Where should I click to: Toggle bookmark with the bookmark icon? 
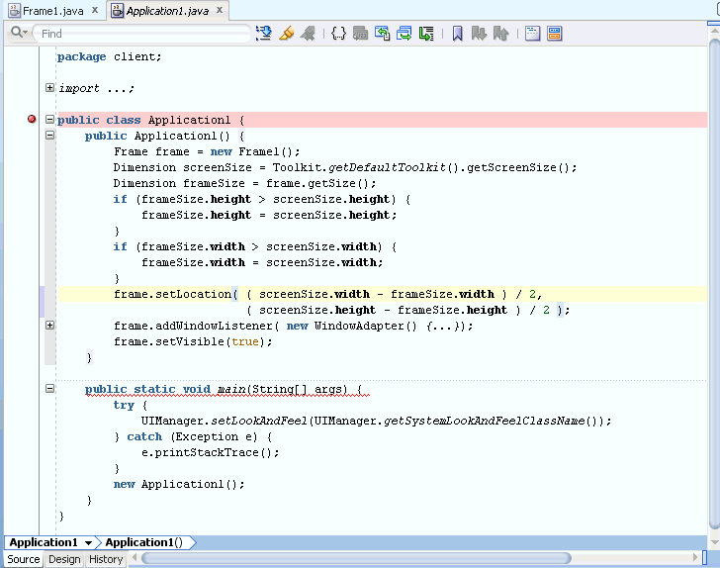coord(457,33)
